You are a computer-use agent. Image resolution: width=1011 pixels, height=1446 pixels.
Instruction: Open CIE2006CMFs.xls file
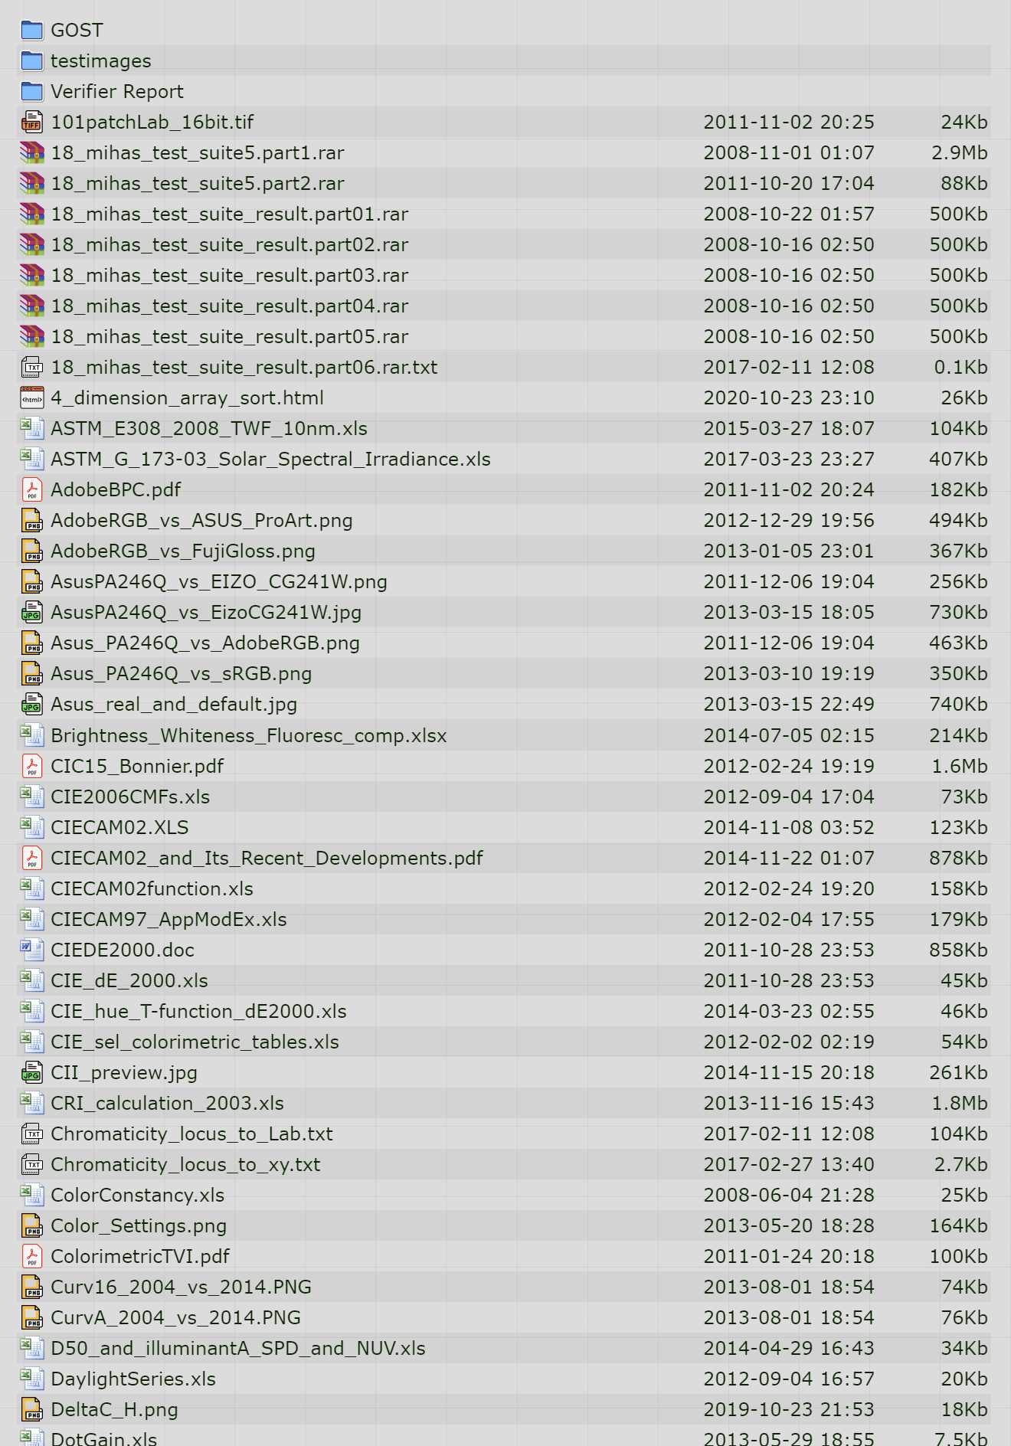click(x=130, y=797)
